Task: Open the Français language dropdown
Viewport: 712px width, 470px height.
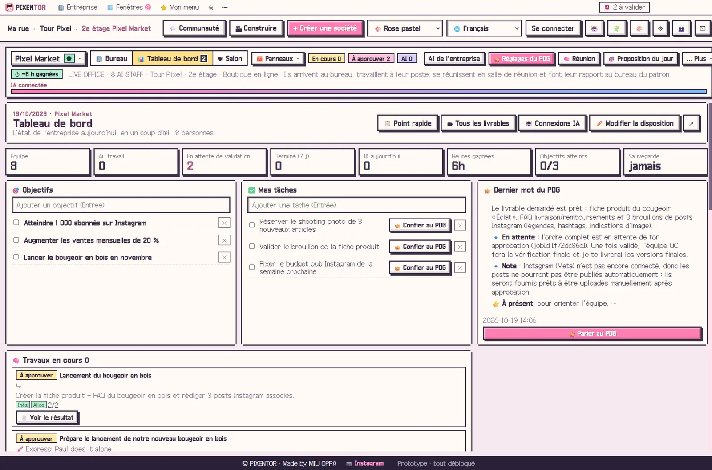Action: click(x=484, y=28)
